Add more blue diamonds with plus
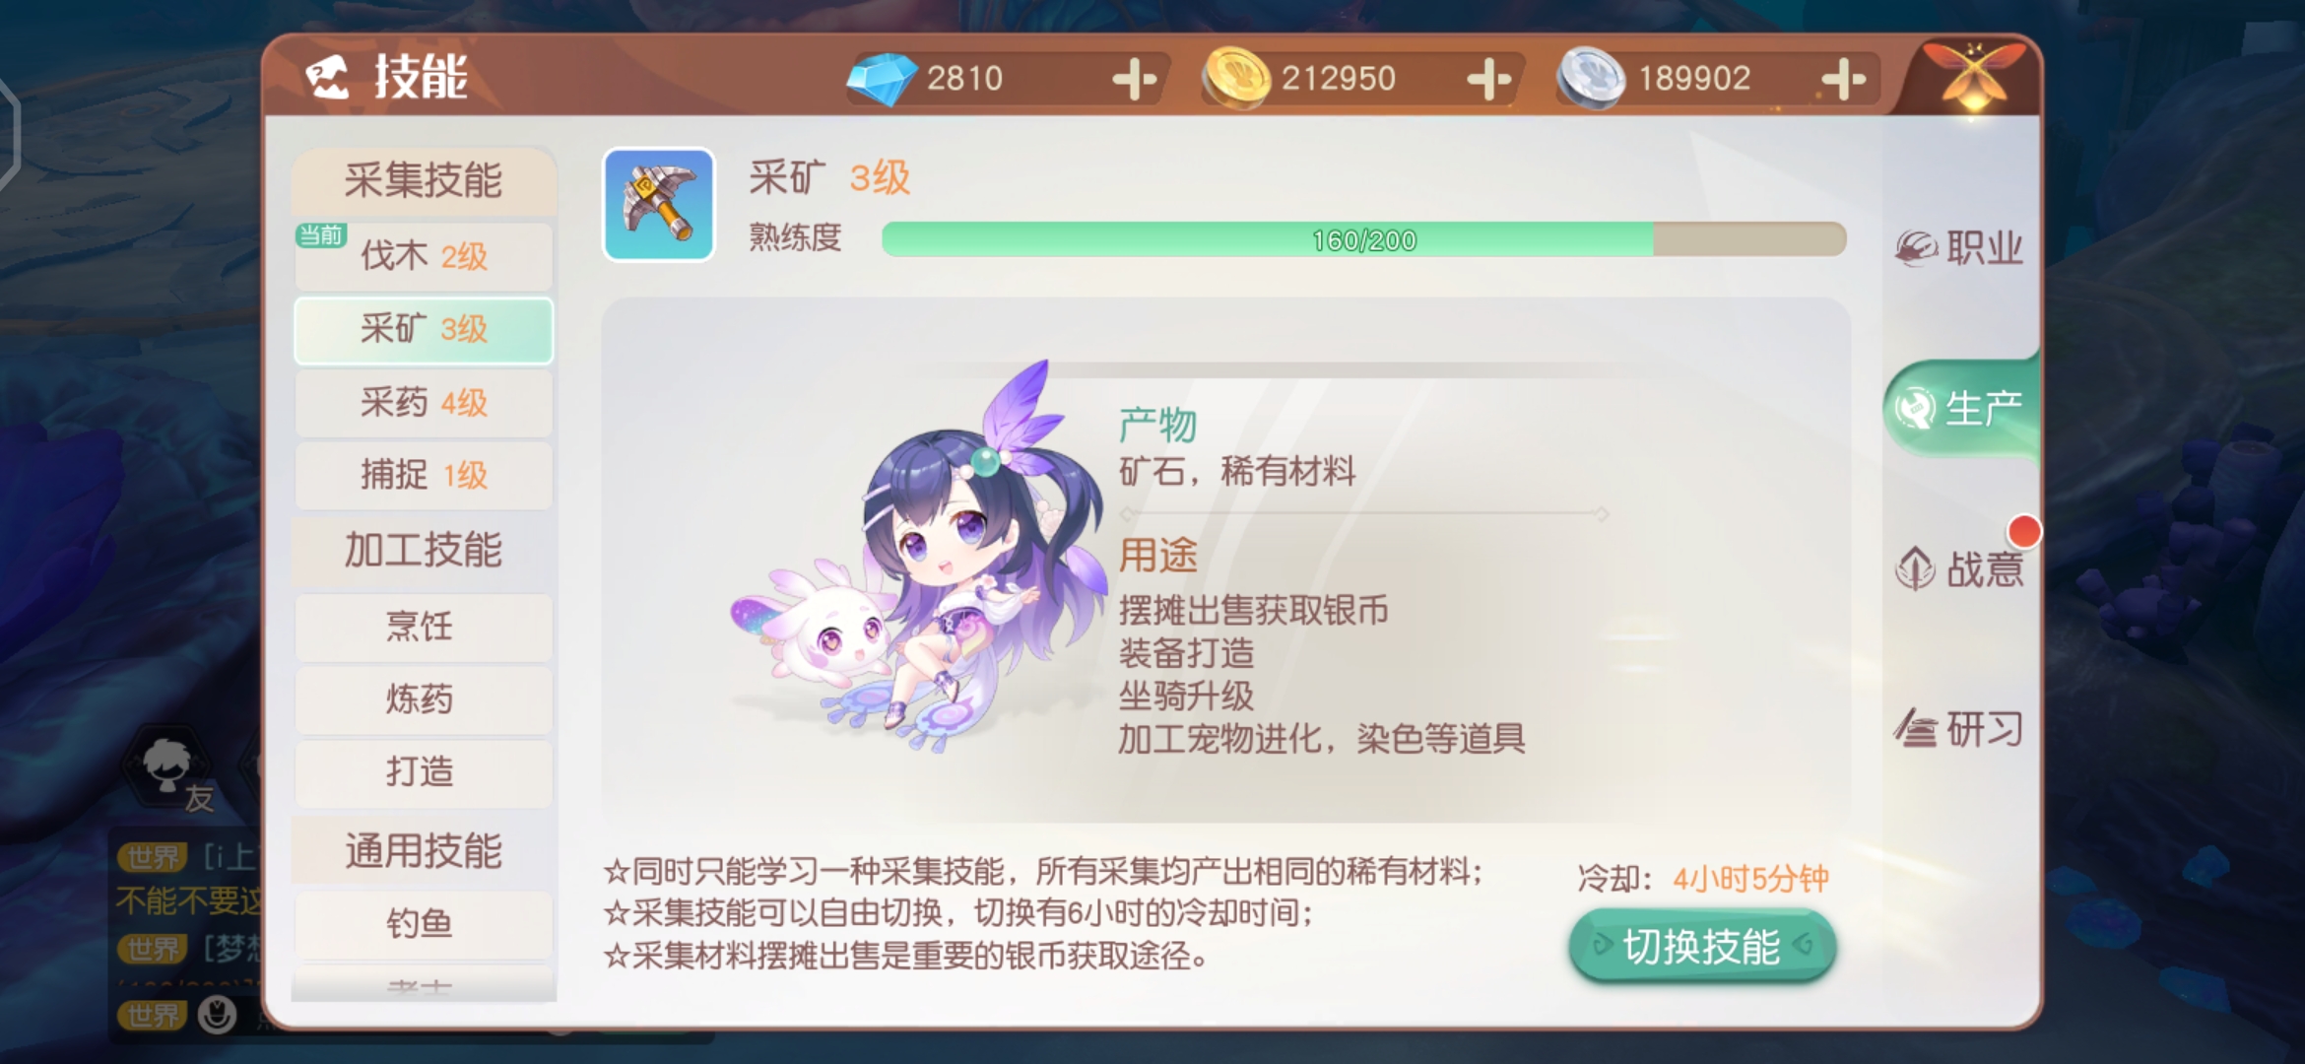The image size is (2305, 1064). pos(1135,79)
